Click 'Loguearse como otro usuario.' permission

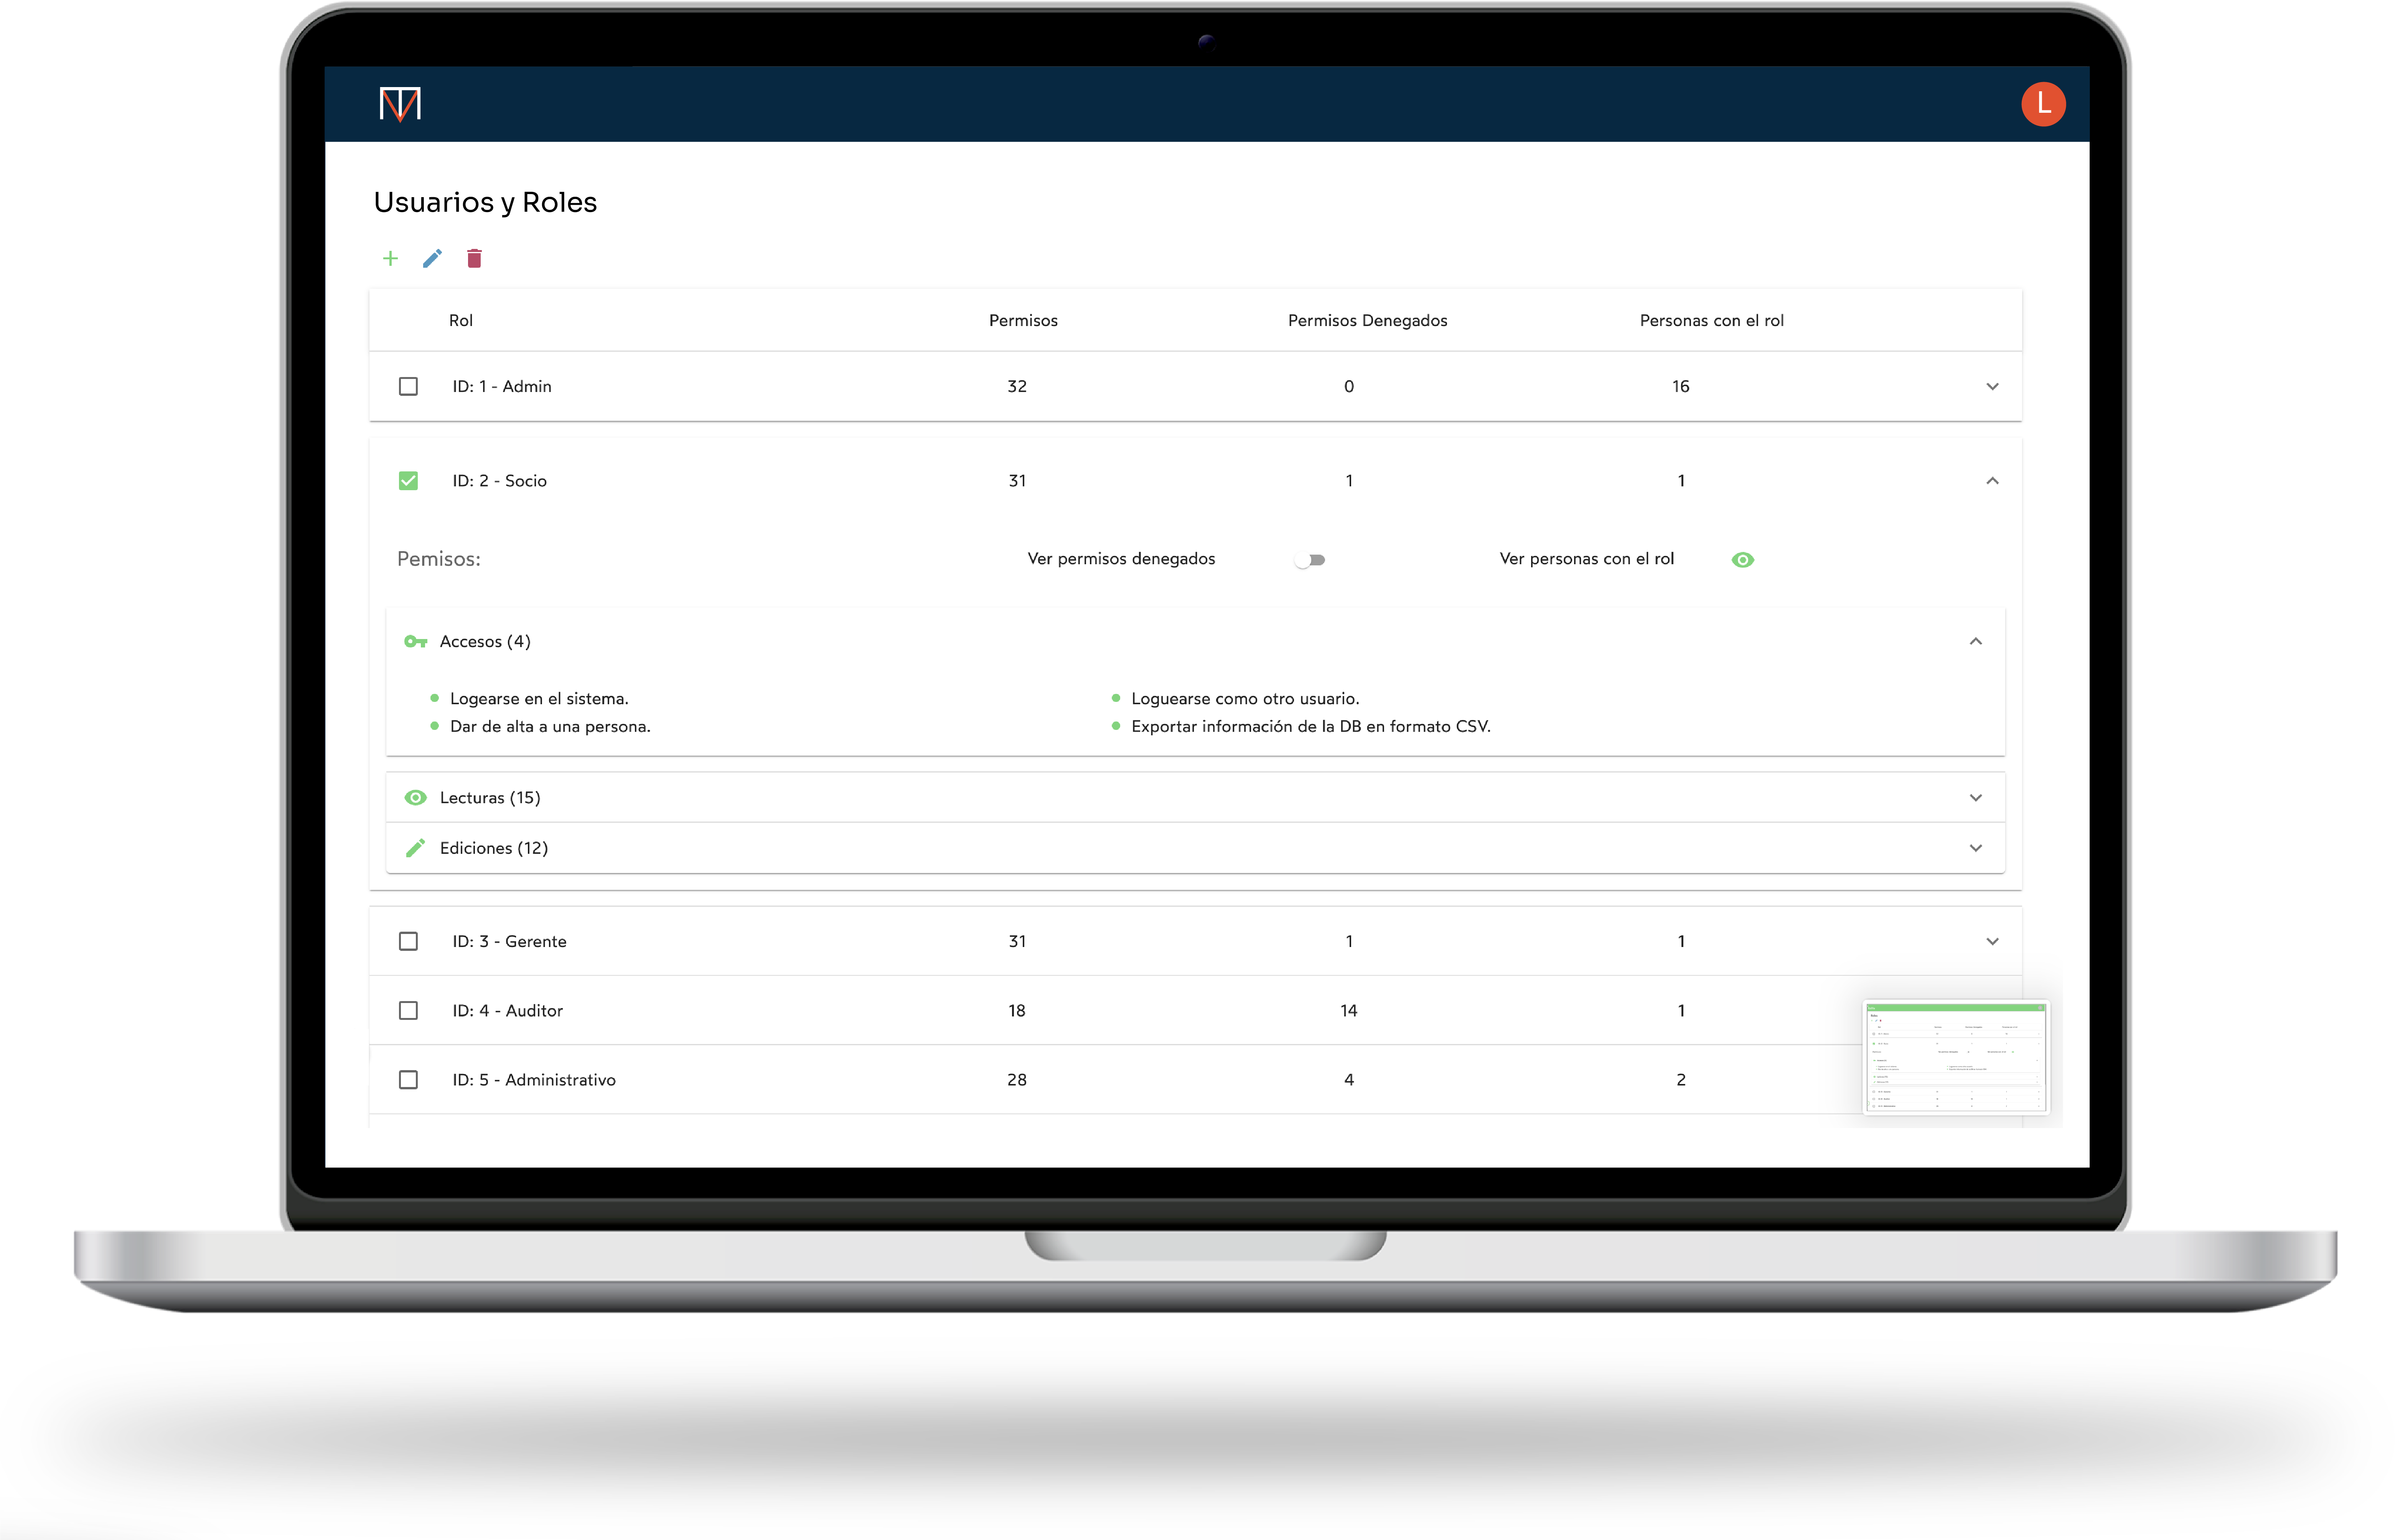pyautogui.click(x=1245, y=699)
